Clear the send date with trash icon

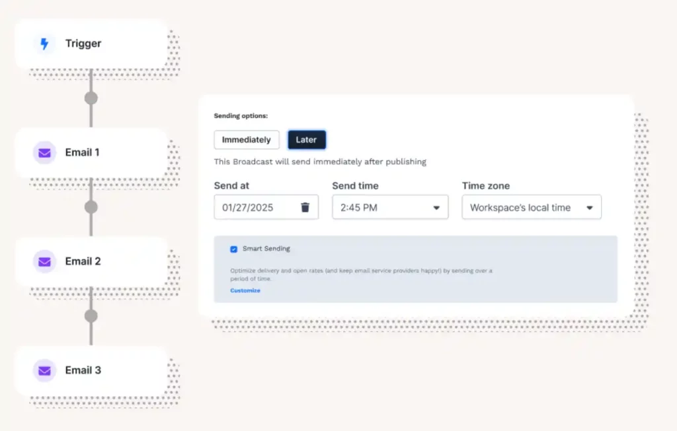click(x=305, y=207)
